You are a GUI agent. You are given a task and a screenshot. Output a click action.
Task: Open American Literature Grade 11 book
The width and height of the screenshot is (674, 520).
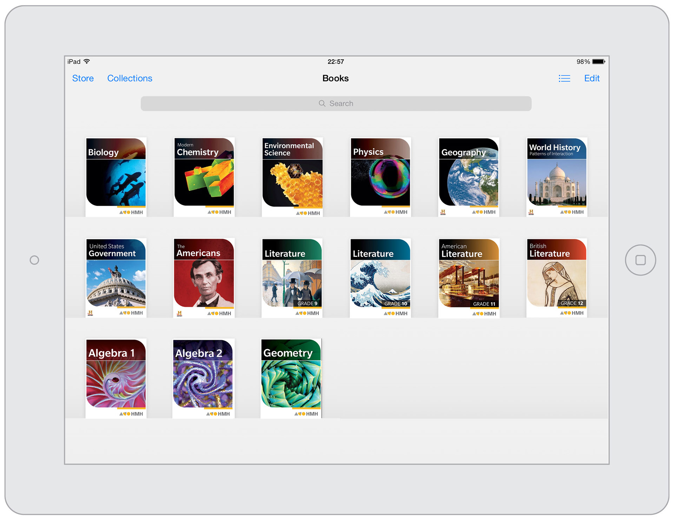click(469, 278)
